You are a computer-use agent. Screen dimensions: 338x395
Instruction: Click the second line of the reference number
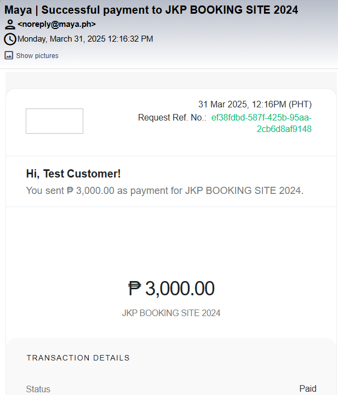point(284,129)
